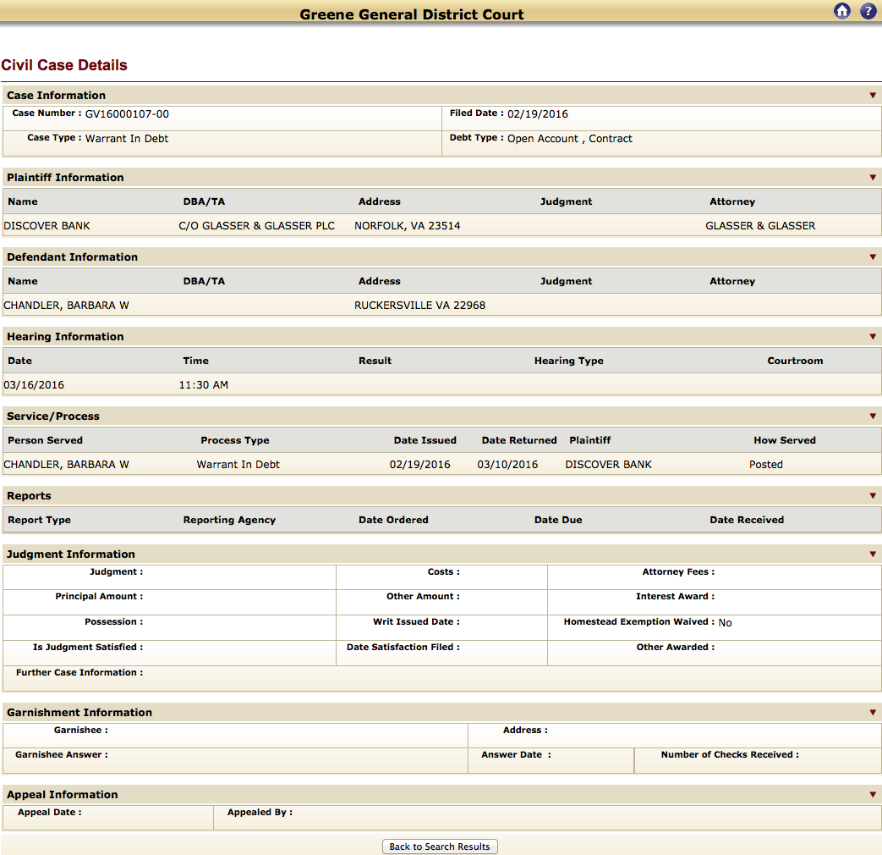Click defendant address RUCKERSVILLE VA 22968
This screenshot has height=855, width=882.
[419, 306]
